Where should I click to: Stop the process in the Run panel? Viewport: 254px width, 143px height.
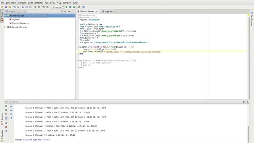6,110
